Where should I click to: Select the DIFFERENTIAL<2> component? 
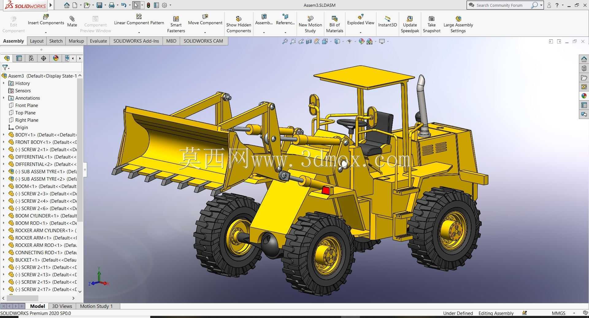coord(42,164)
